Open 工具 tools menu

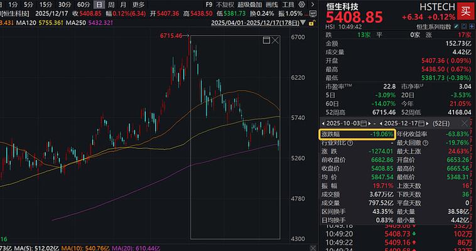[288, 4]
